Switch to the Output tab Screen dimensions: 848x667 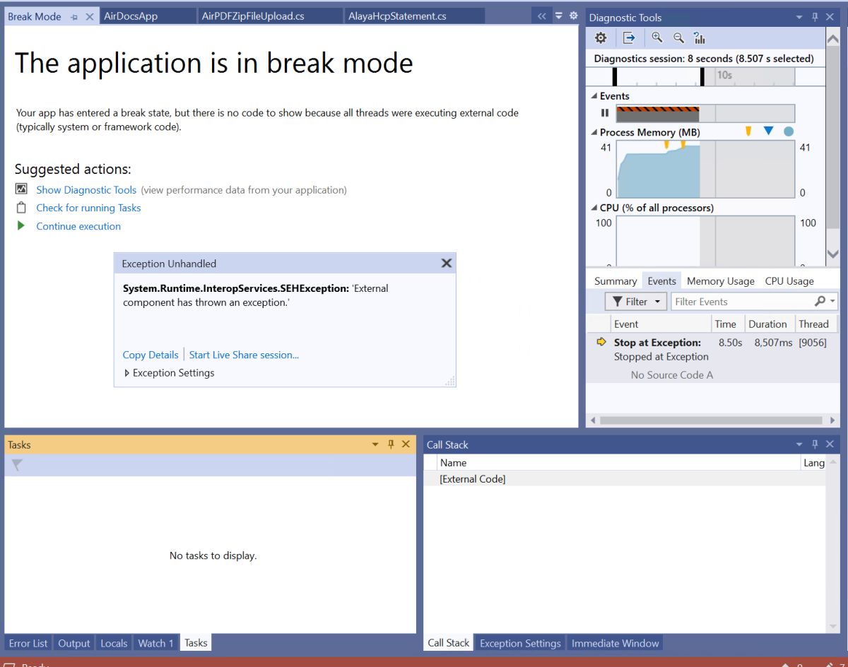click(74, 643)
